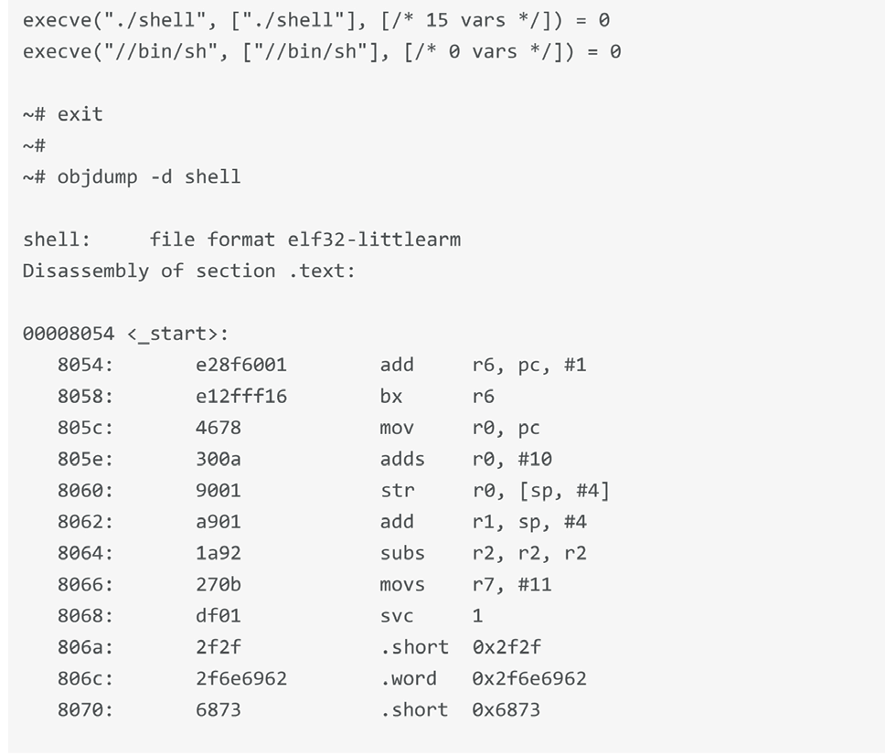Image resolution: width=885 pixels, height=755 pixels.
Task: Click the 00008054 <_start> label
Action: 125,334
